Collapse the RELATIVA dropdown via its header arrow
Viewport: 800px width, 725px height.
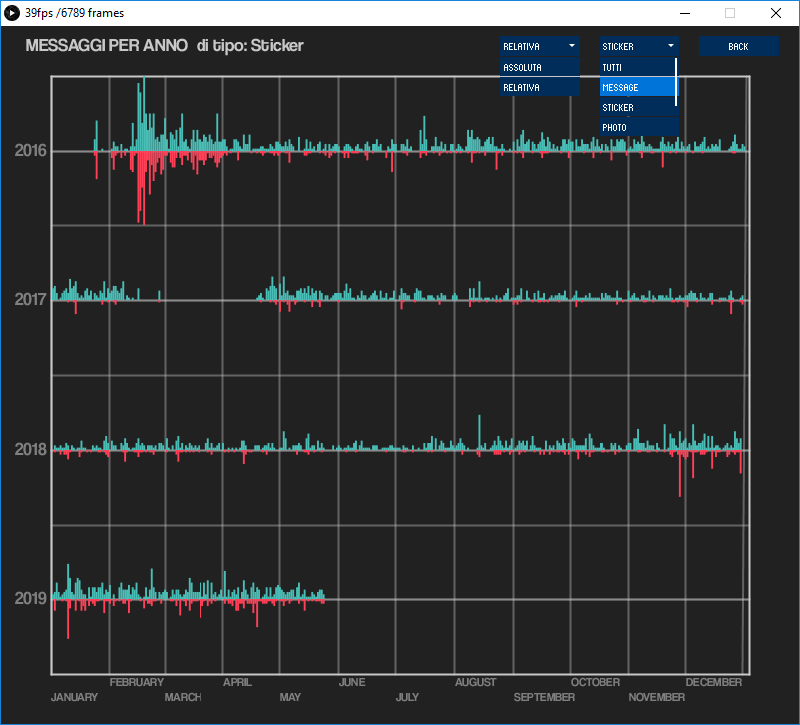(571, 46)
